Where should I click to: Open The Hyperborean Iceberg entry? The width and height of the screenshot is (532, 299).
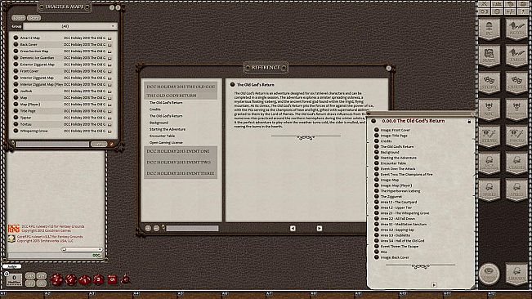[x=400, y=191]
